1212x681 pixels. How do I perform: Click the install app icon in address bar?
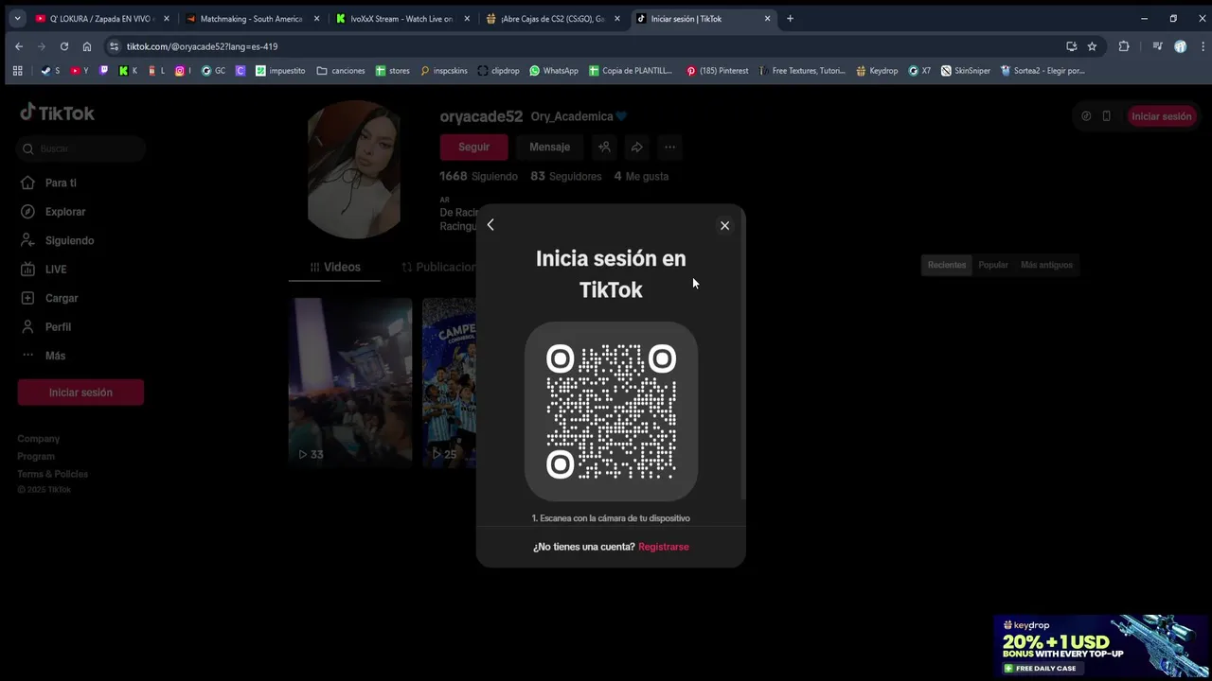tap(1071, 46)
